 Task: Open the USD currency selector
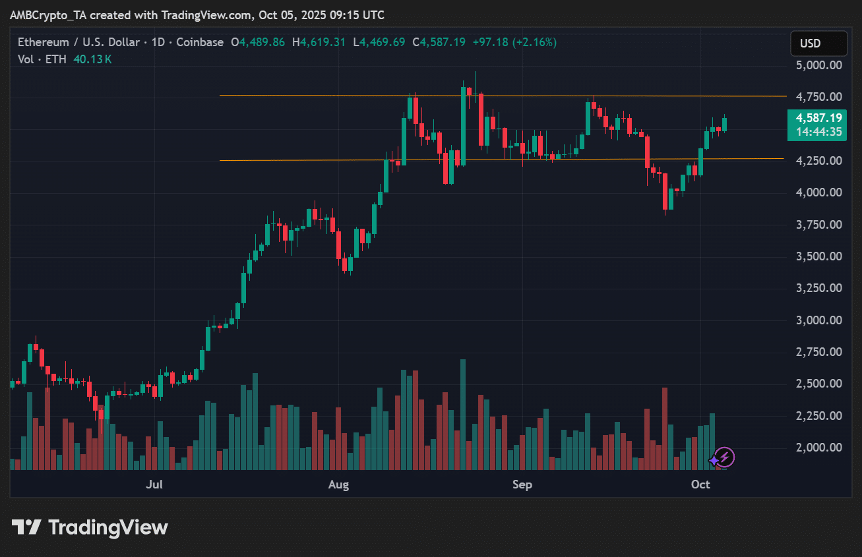click(x=818, y=44)
